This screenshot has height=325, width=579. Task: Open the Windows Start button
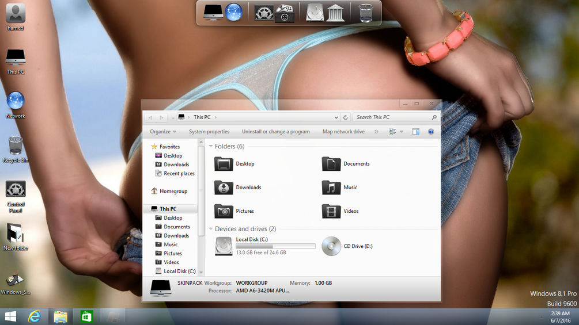[11, 316]
